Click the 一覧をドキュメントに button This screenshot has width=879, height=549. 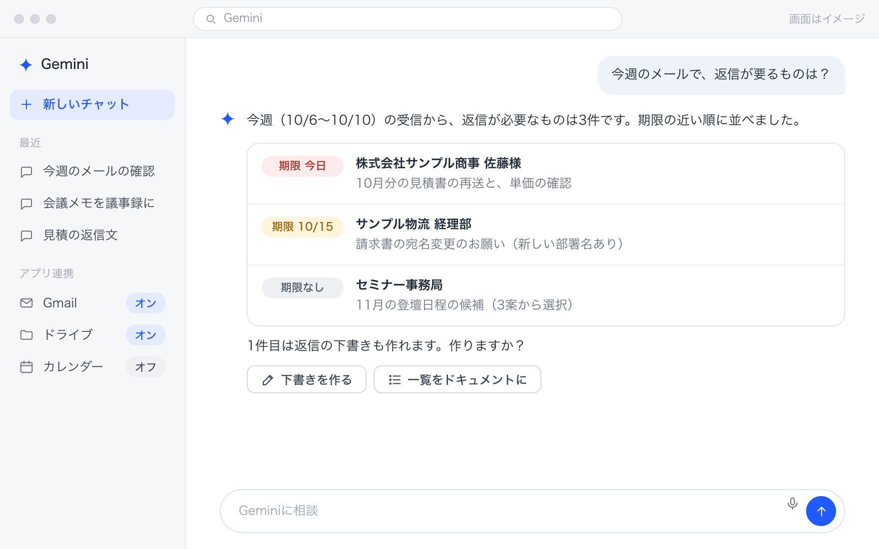pos(457,379)
